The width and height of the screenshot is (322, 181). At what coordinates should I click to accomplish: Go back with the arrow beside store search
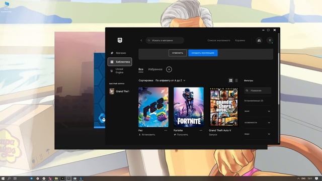141,40
